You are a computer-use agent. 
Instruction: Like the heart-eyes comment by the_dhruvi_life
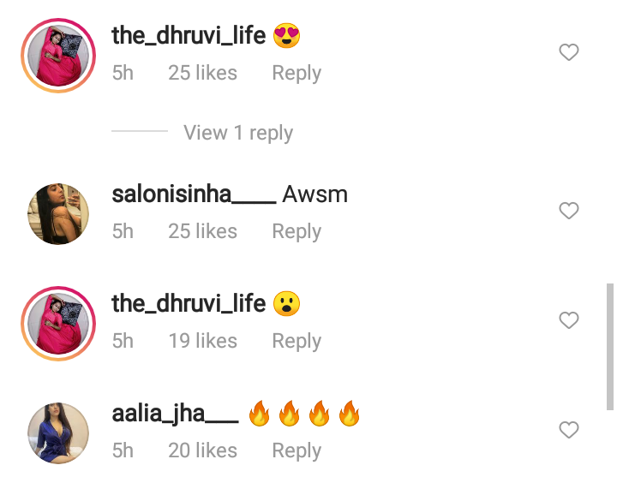click(569, 52)
